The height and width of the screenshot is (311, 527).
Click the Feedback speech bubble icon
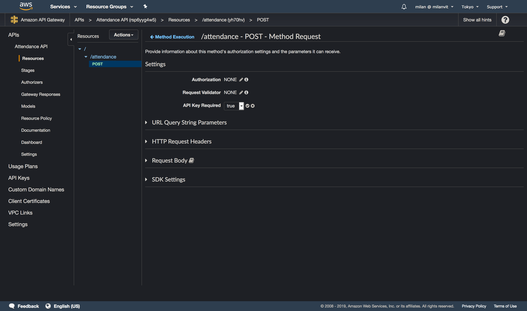12,306
